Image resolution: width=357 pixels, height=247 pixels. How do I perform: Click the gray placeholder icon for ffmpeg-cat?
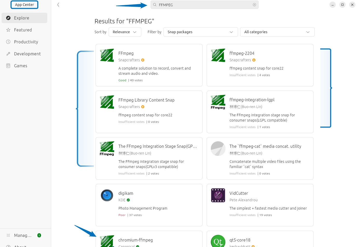coord(218,149)
